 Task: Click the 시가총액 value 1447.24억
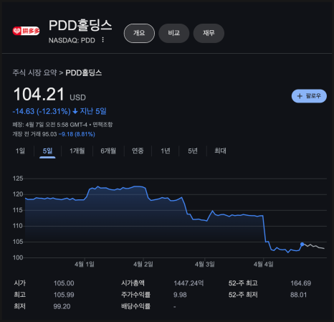(189, 283)
